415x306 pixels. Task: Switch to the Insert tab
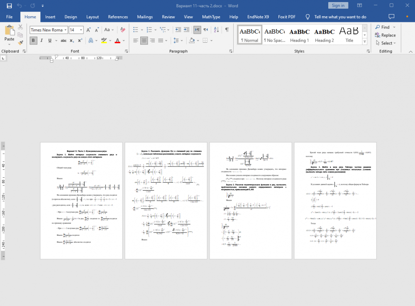click(50, 17)
